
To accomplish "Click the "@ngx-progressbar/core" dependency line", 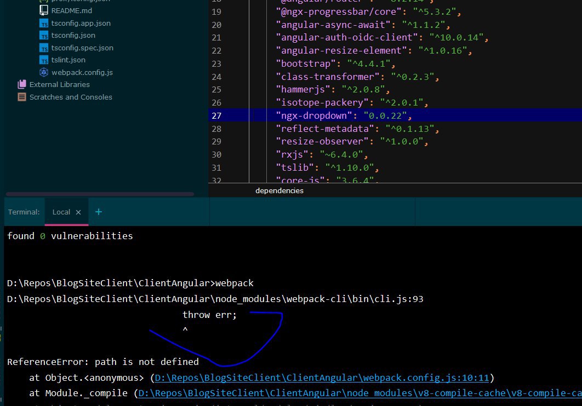I will 368,12.
